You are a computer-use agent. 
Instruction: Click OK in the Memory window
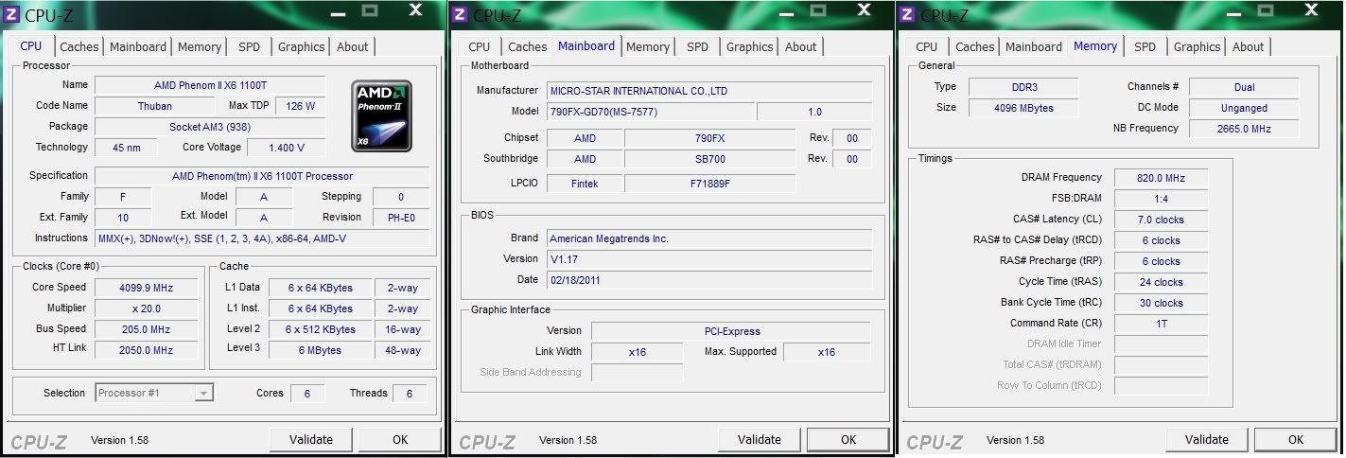coord(1296,439)
